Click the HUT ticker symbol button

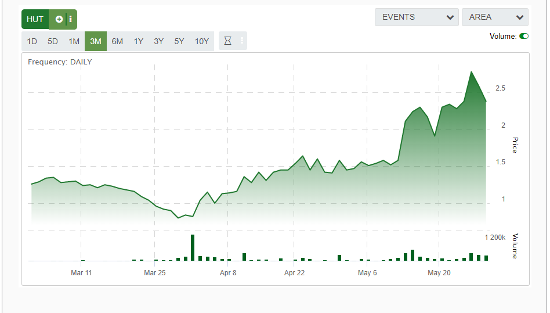(35, 19)
